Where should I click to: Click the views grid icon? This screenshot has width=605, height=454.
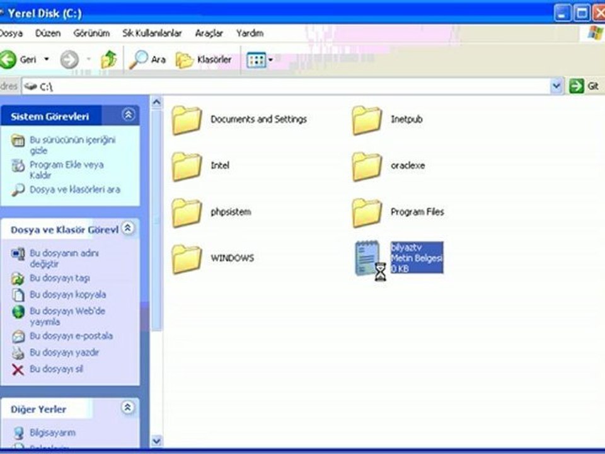coord(256,60)
